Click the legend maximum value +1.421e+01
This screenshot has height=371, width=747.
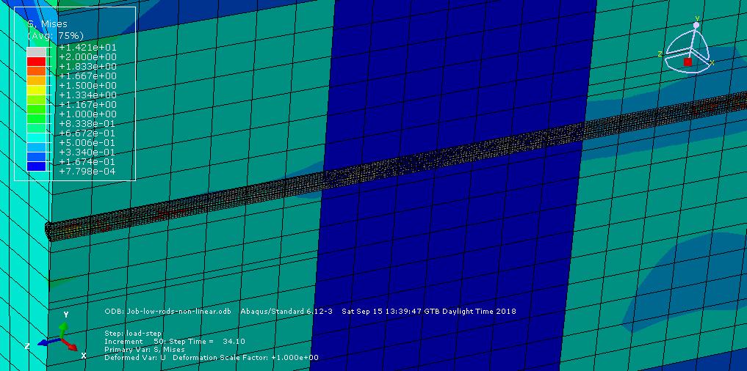87,48
